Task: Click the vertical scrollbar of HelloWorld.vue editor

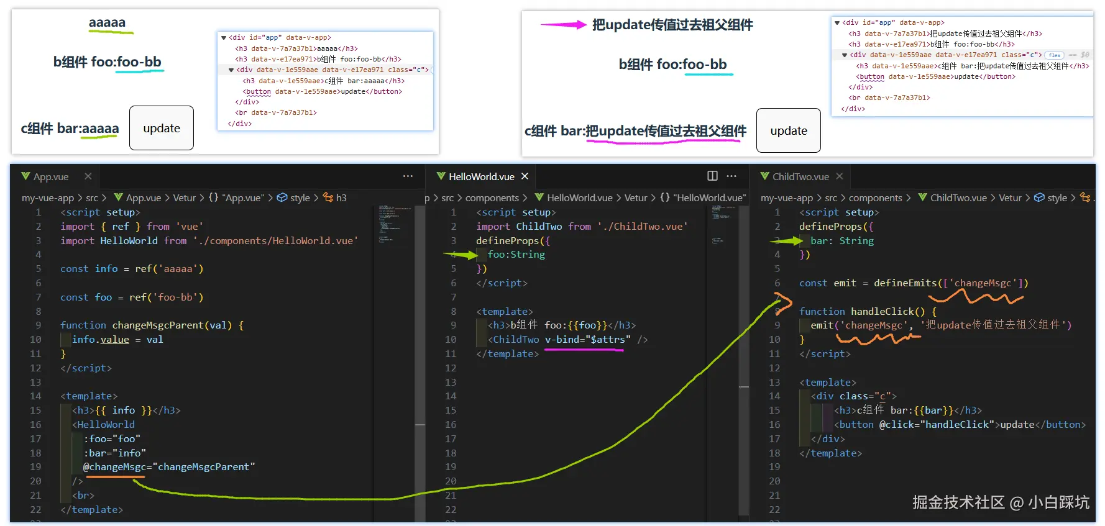Action: pos(744,360)
